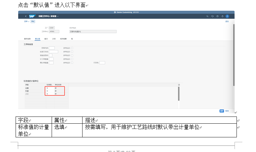Expand the 菜单 dropdown

tap(27, 21)
